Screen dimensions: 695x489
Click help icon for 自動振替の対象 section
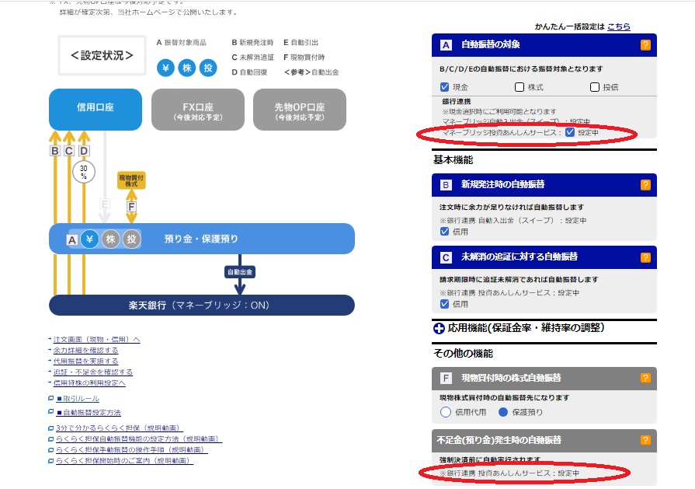645,45
